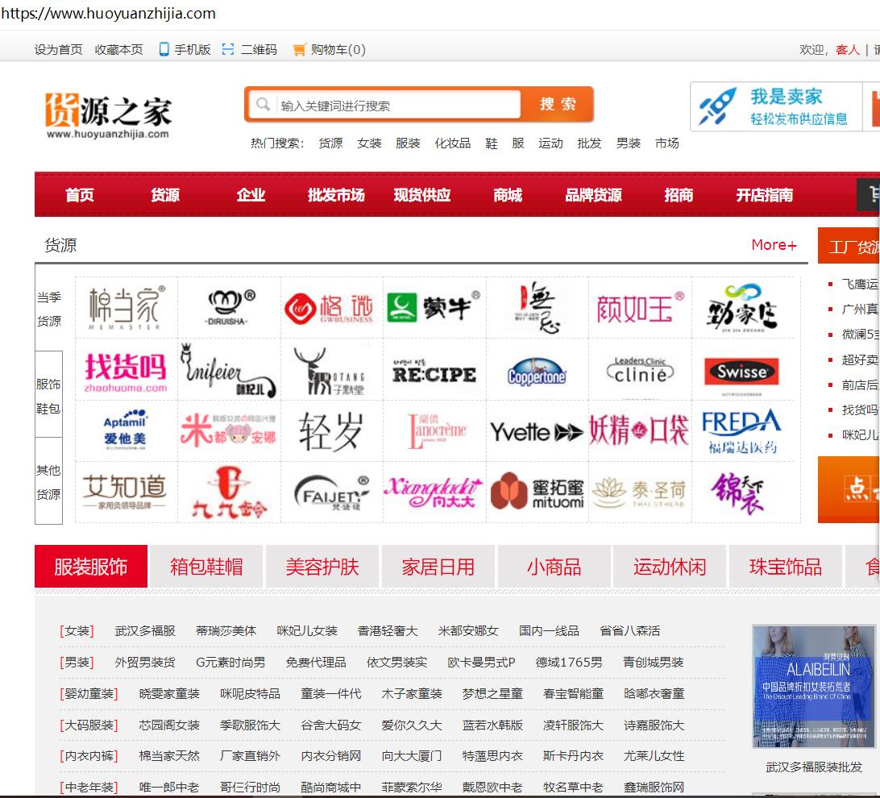Image resolution: width=880 pixels, height=798 pixels.
Task: Open the Swisse brand logo
Action: [742, 372]
